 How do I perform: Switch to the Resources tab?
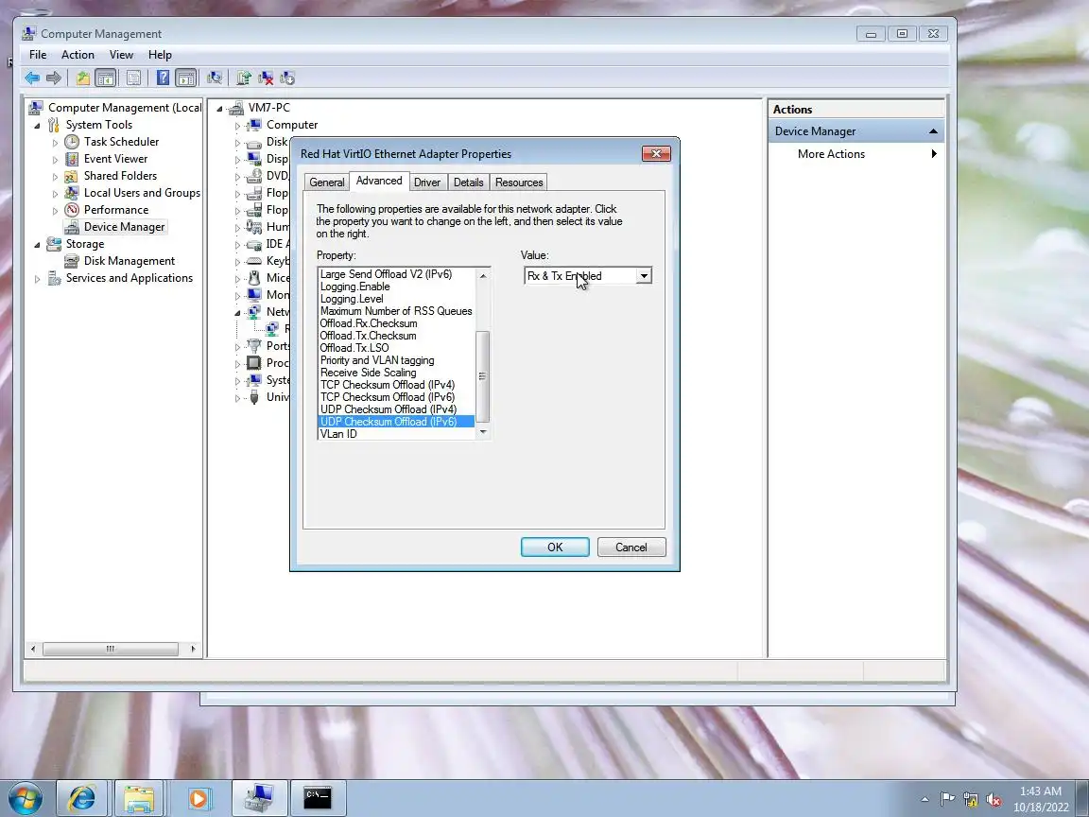click(x=519, y=182)
